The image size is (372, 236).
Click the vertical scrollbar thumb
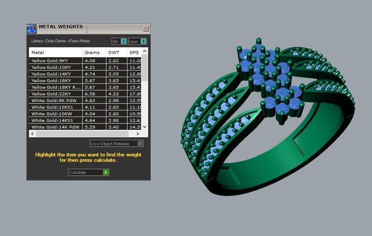coord(145,68)
